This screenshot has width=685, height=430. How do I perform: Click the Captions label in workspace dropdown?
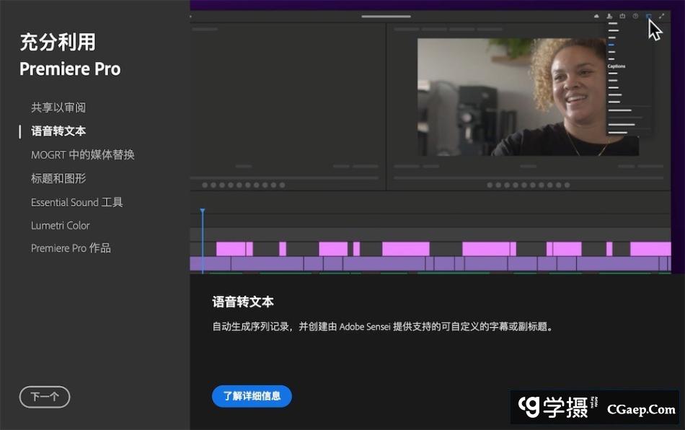click(x=616, y=66)
